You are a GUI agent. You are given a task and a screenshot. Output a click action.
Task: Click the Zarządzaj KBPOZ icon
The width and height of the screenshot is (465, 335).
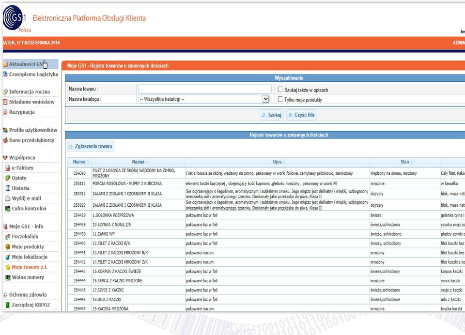pos(8,305)
